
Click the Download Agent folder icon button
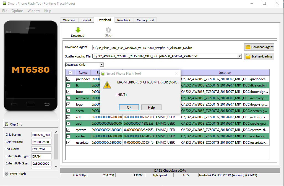[248, 47]
